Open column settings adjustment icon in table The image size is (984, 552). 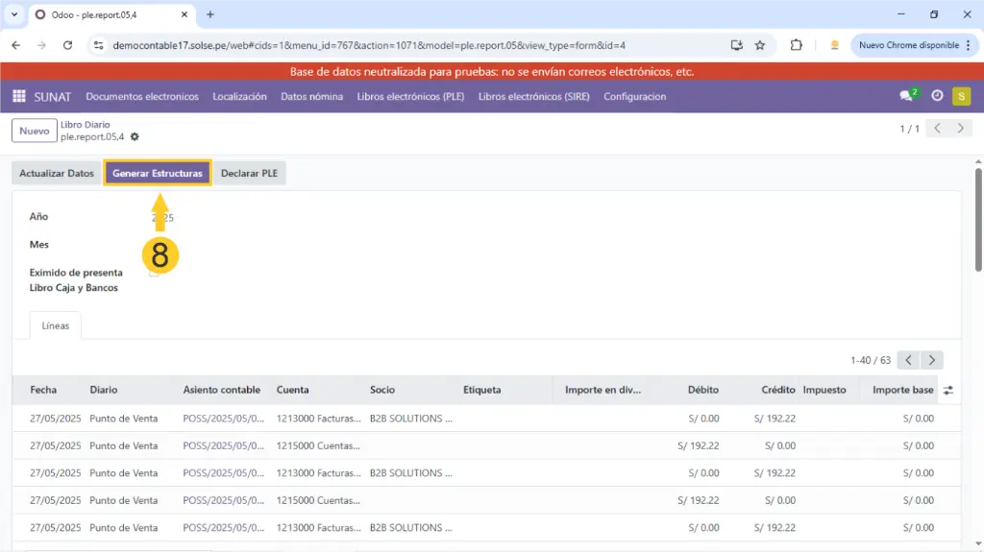pos(948,391)
